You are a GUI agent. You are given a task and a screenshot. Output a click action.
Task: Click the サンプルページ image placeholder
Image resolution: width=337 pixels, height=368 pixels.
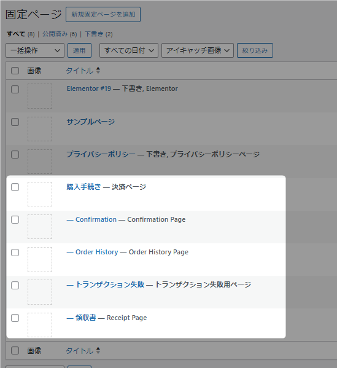point(40,129)
